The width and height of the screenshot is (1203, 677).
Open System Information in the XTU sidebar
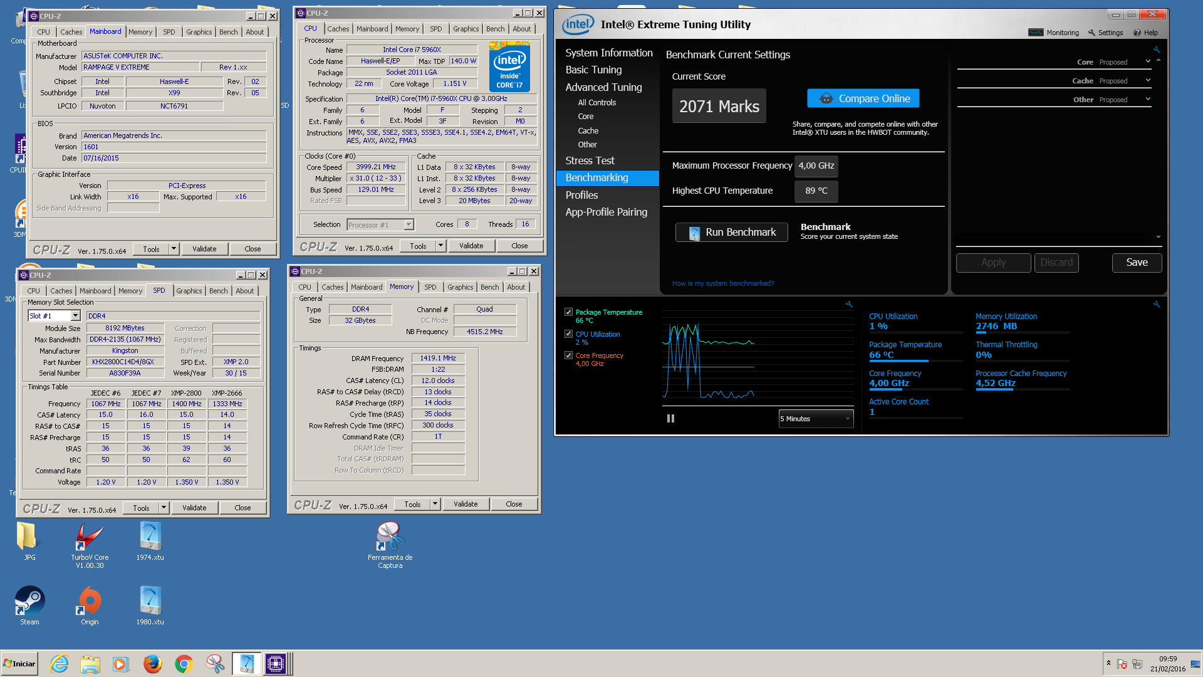(x=608, y=53)
